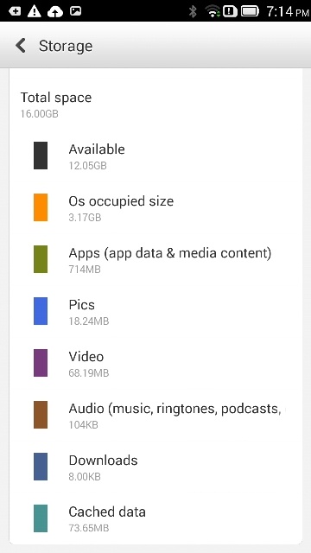Click the orange Os occupied size swatch
This screenshot has width=311, height=553.
click(41, 207)
